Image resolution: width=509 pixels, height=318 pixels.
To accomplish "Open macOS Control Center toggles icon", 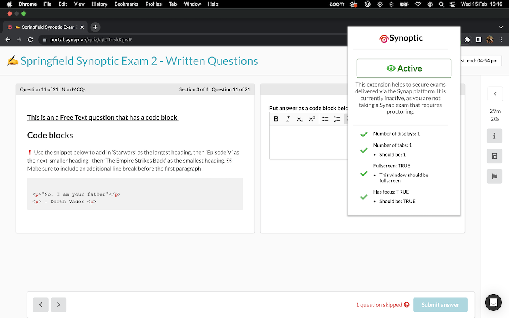I will coord(453,4).
